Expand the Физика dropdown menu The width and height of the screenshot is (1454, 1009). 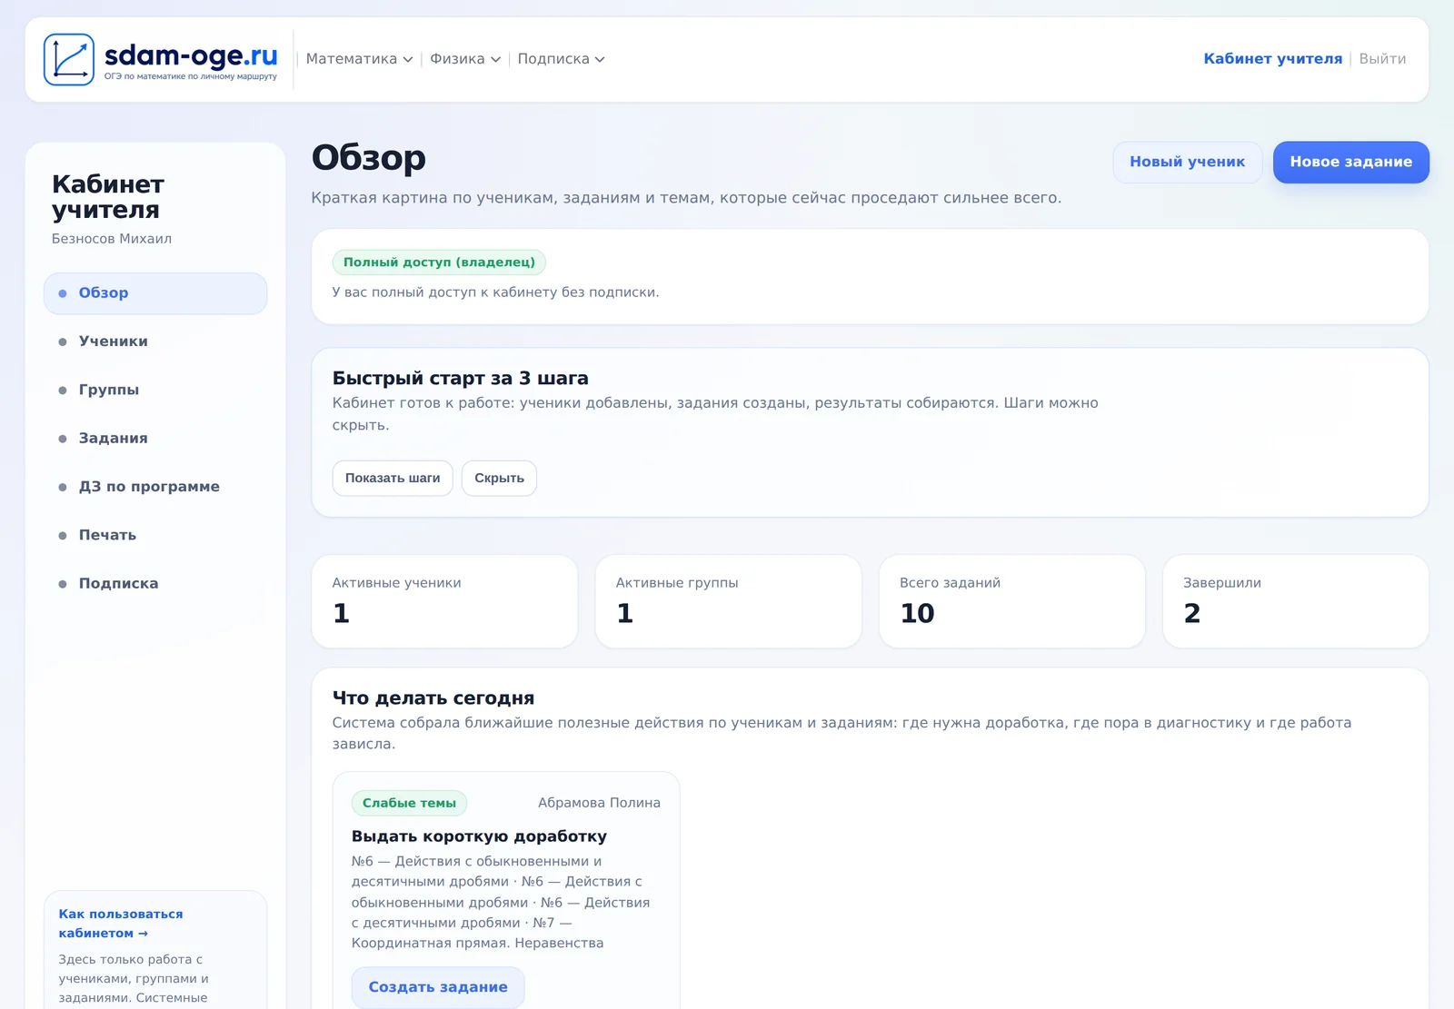tap(465, 59)
